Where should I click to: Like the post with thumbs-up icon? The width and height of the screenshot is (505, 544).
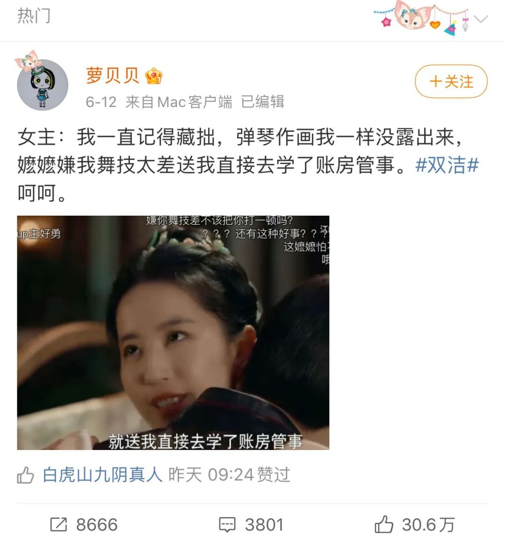point(384,524)
